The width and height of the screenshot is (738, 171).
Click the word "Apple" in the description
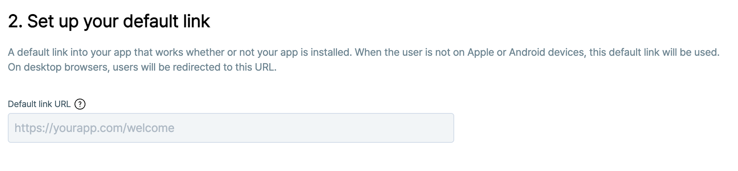481,52
